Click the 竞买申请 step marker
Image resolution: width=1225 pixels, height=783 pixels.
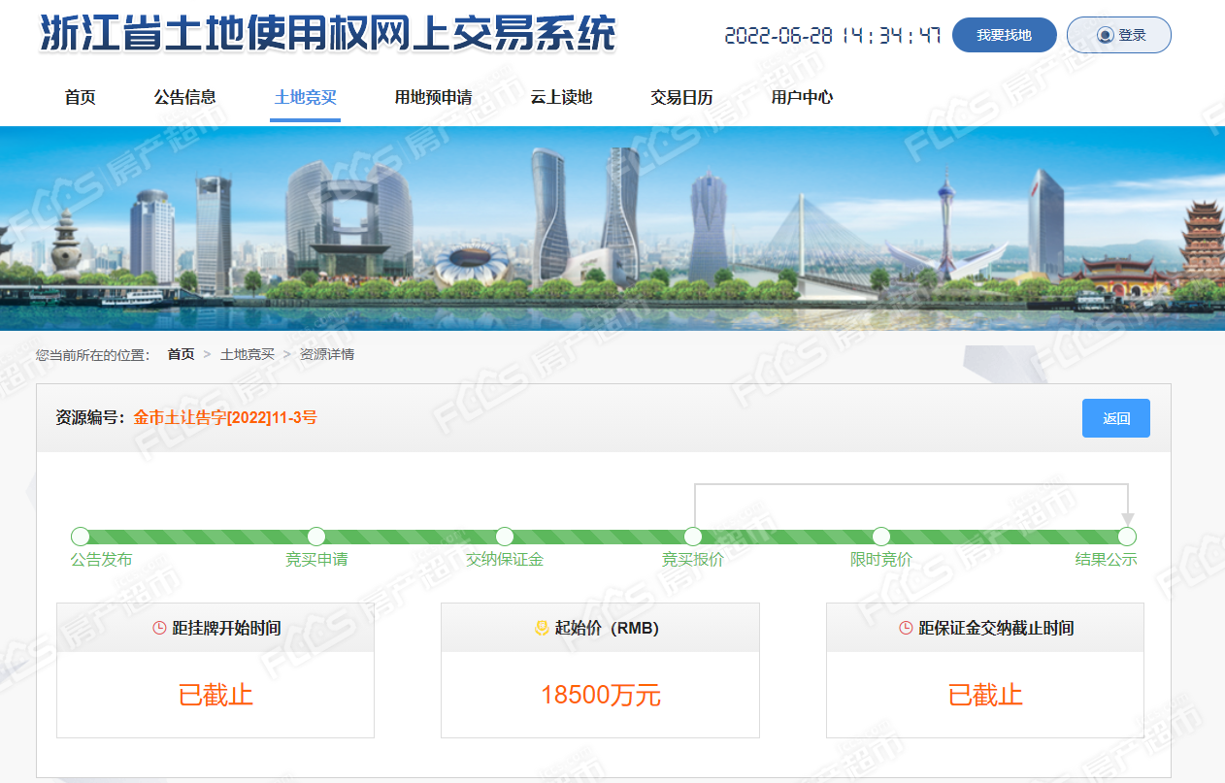(x=316, y=537)
